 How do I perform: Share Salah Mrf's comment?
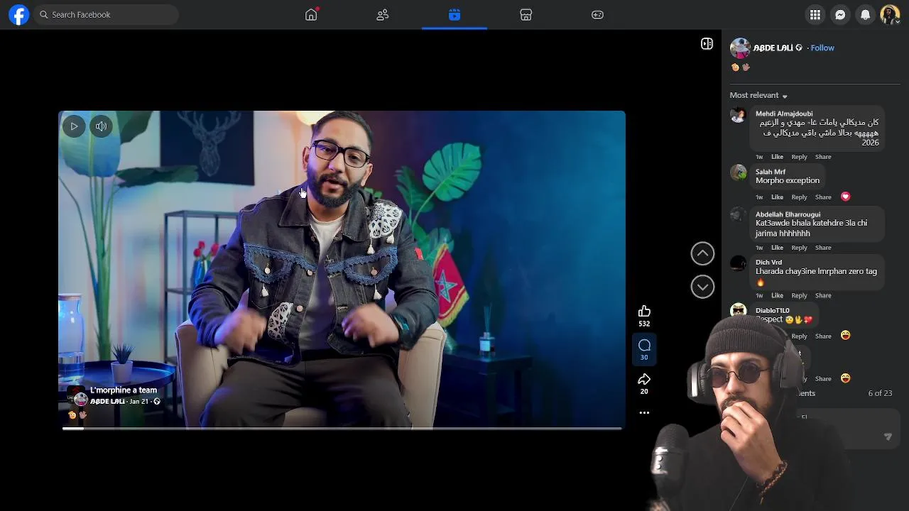(823, 197)
